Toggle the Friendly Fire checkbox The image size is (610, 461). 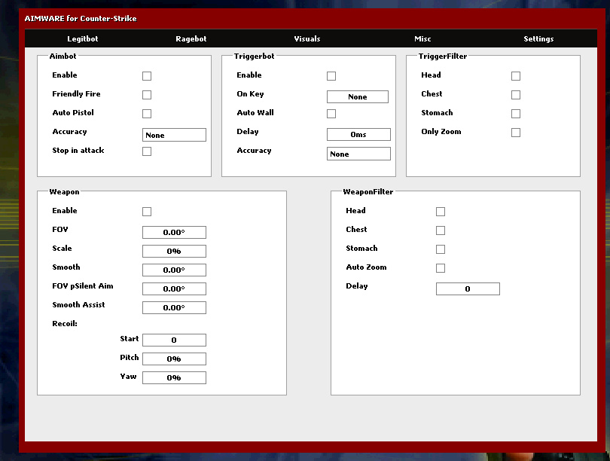click(147, 94)
